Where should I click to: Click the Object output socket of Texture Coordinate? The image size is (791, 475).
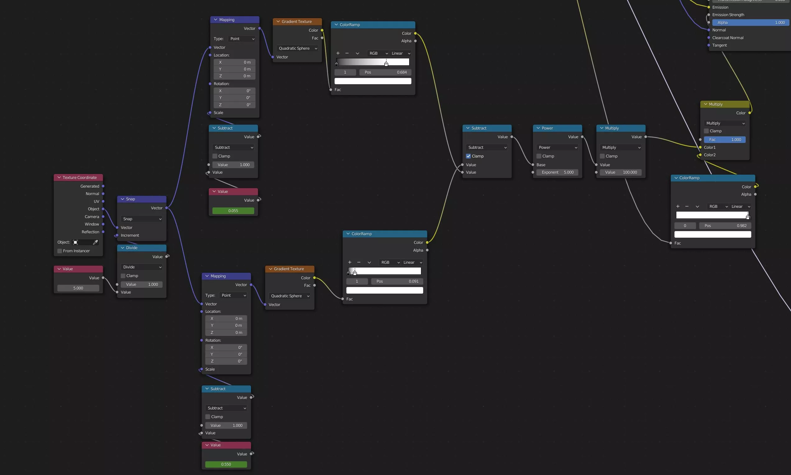tap(103, 209)
